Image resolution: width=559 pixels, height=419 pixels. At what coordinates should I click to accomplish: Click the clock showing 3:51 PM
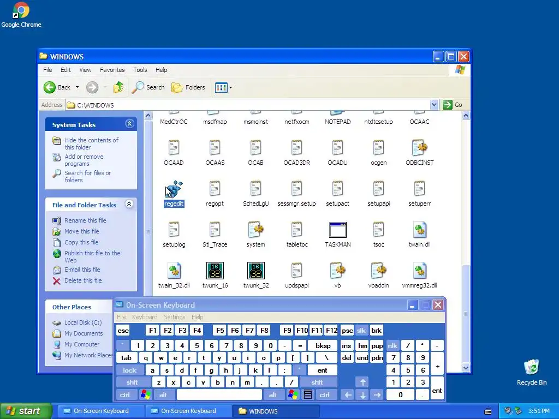(x=539, y=411)
